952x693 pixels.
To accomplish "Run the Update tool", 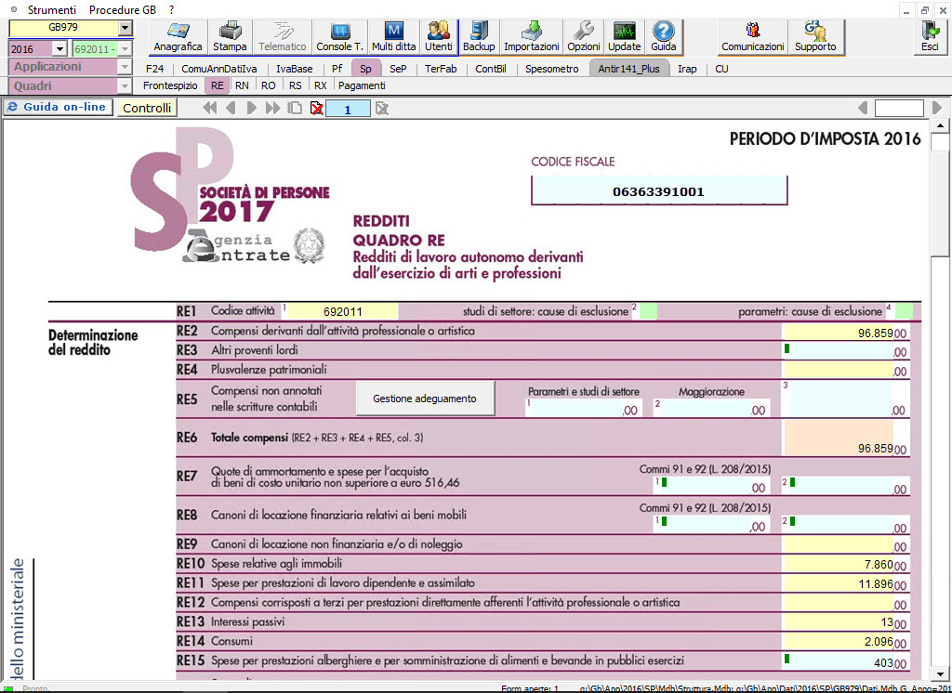I will [x=624, y=36].
